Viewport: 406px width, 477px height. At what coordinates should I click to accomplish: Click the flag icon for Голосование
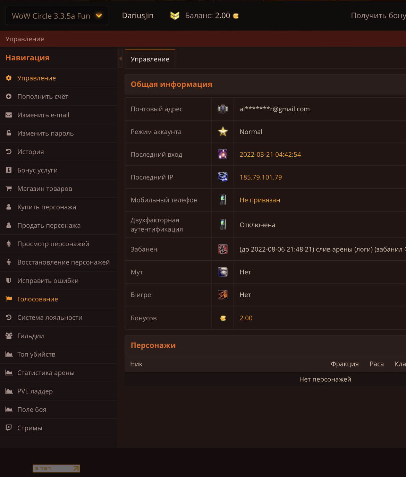coord(9,299)
